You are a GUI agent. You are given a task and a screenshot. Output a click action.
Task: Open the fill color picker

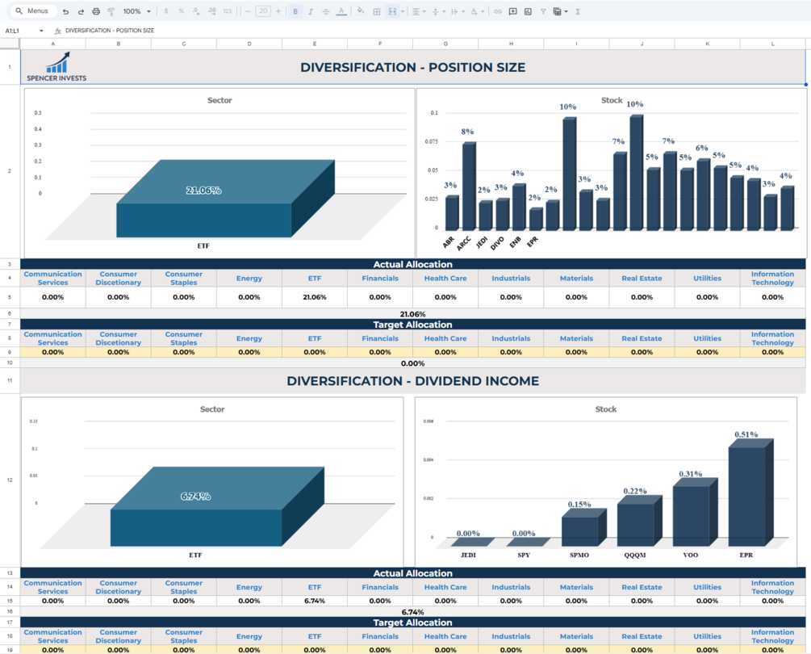click(x=361, y=11)
